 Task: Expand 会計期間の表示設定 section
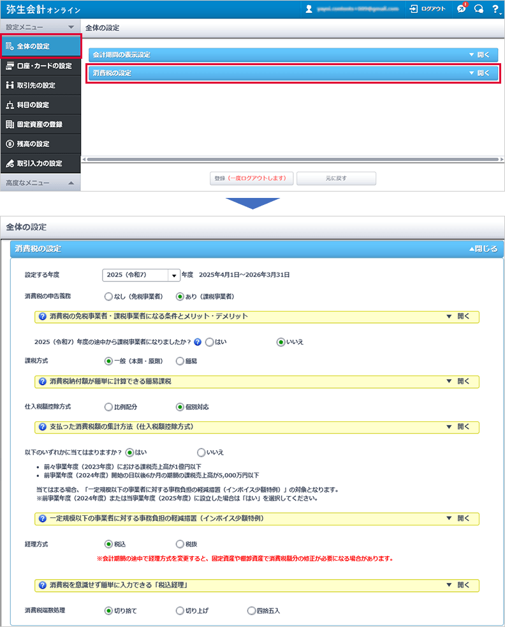click(x=479, y=55)
